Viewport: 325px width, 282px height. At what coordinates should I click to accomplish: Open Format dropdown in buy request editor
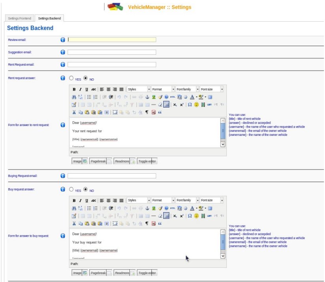[163, 200]
